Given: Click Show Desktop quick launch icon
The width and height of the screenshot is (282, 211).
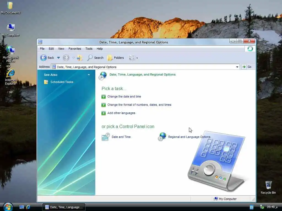Looking at the screenshot, I should pyautogui.click(x=22, y=207).
